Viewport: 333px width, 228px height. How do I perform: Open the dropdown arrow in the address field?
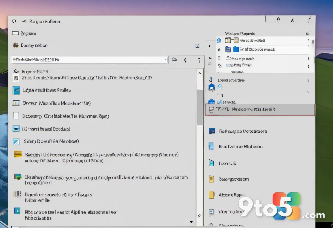165,60
